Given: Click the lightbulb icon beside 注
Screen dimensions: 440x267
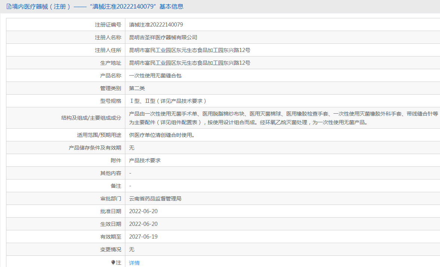Looking at the screenshot, I should (x=113, y=263).
